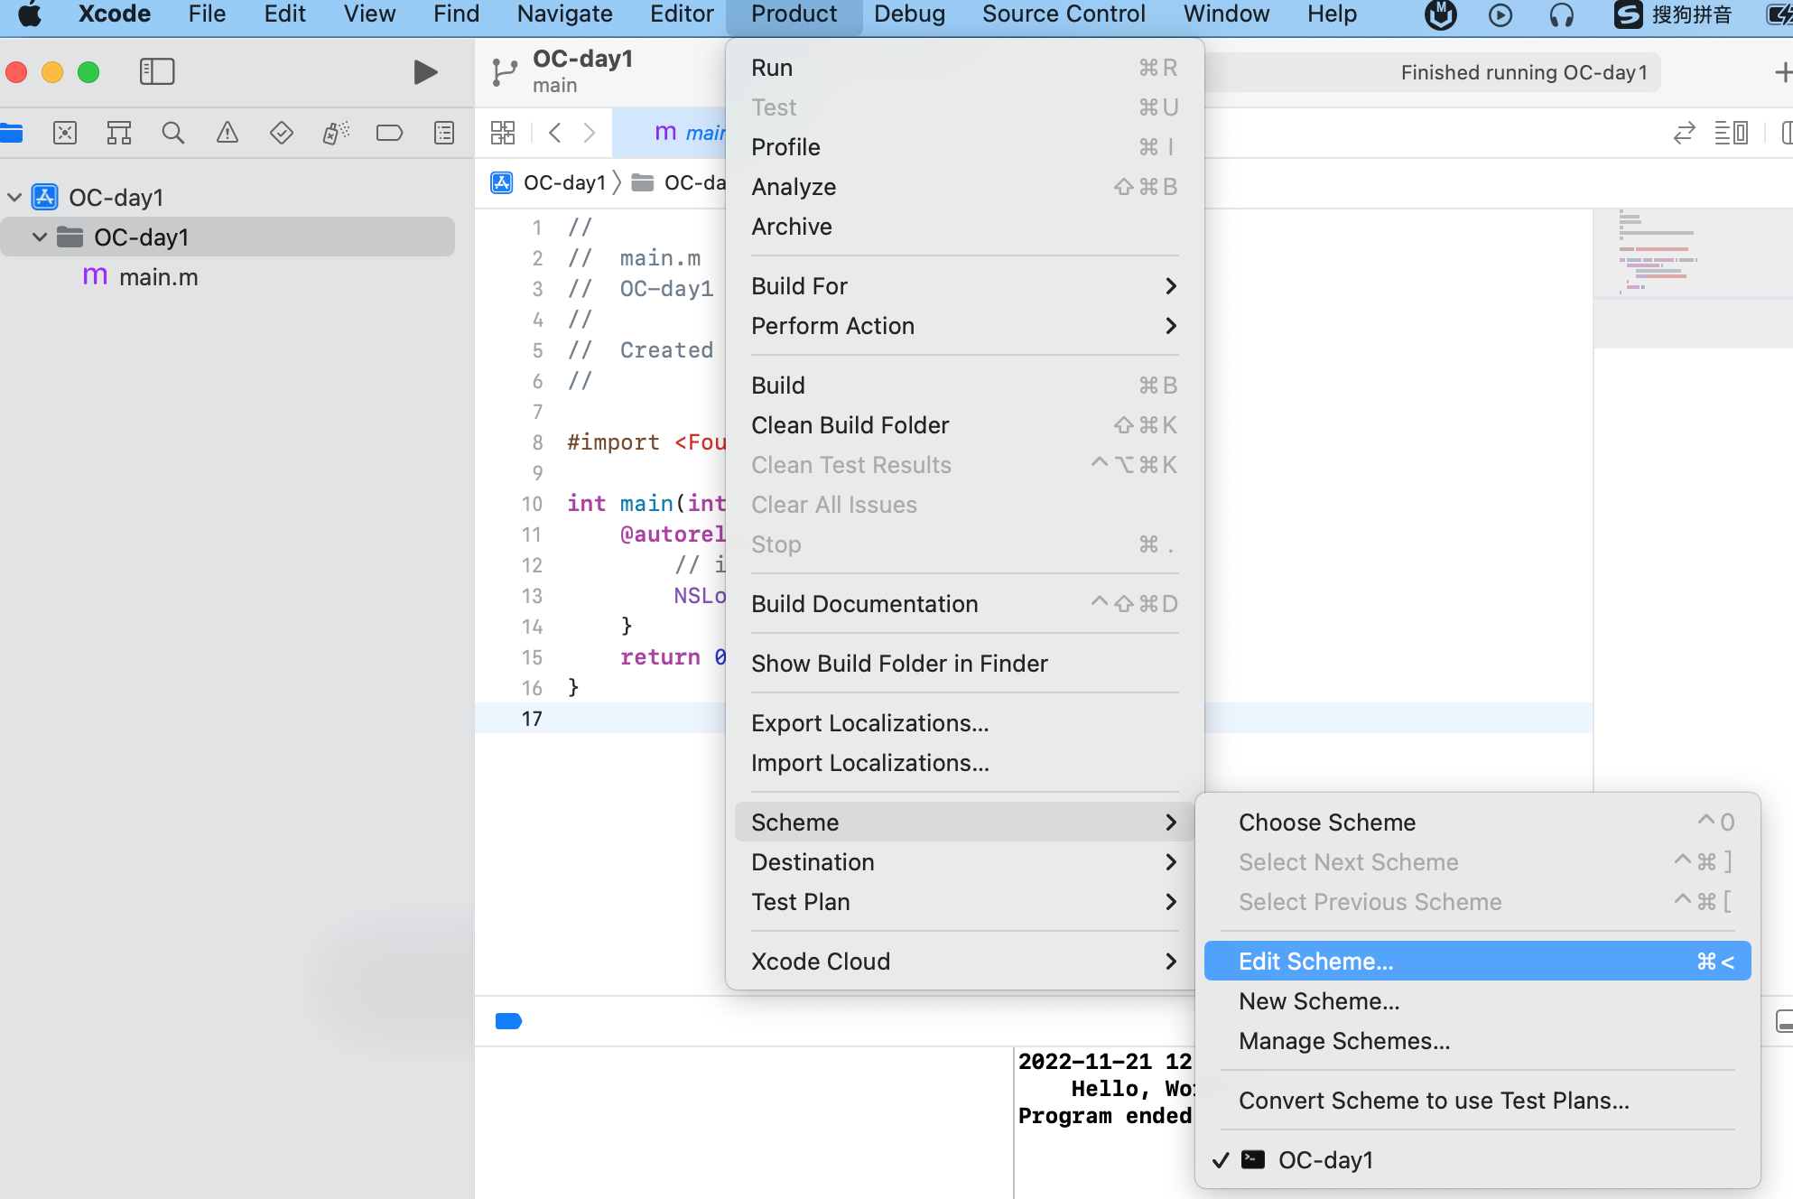Open the Debug menu in menu bar
This screenshot has height=1199, width=1793.
coord(909,14)
